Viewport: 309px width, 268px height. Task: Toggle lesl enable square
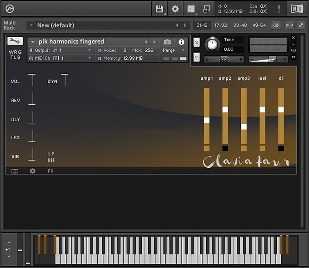point(263,148)
